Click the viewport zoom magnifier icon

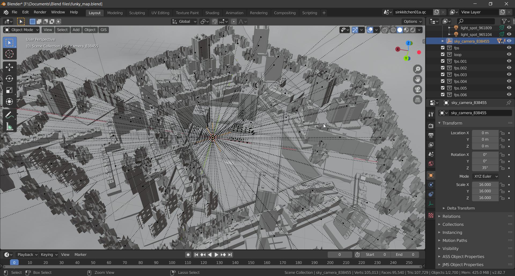tap(418, 69)
